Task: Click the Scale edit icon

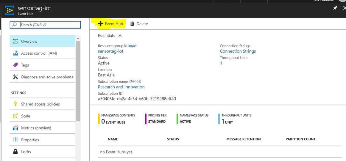Action: pos(15,116)
